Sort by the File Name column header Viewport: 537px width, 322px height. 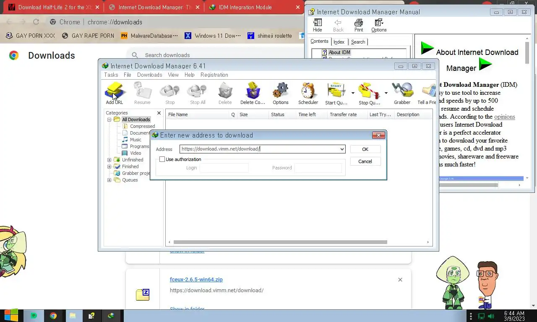coord(197,114)
